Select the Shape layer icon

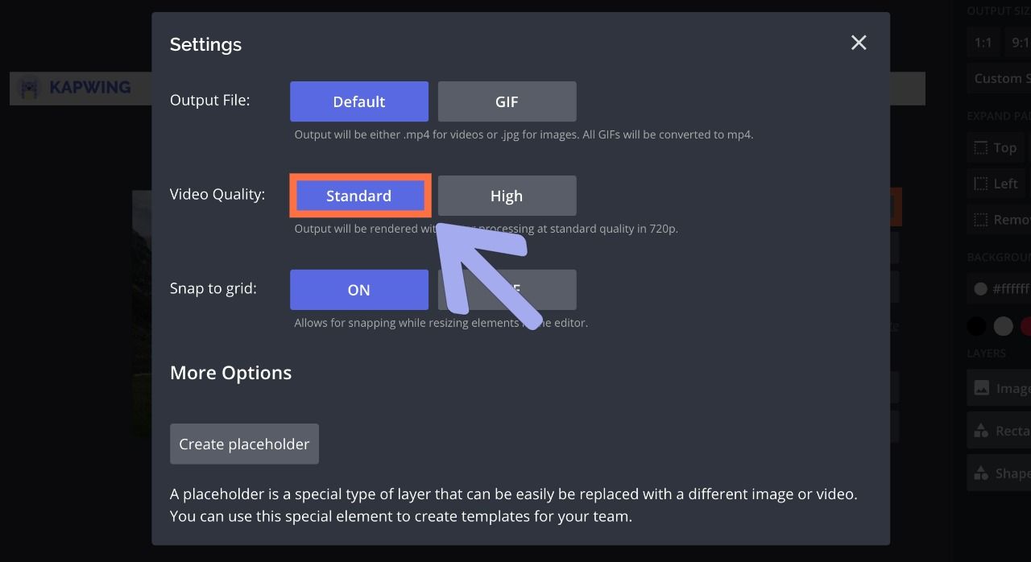(981, 473)
